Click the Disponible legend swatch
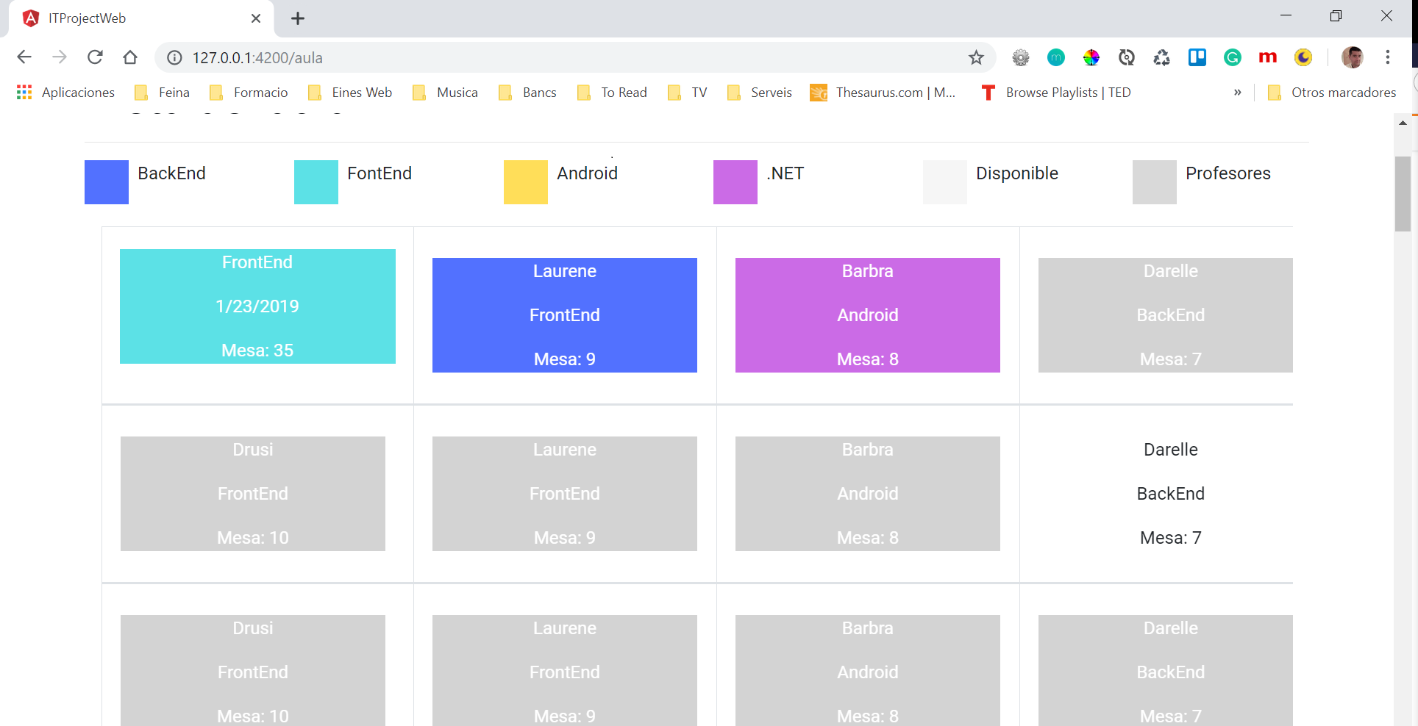This screenshot has width=1418, height=726. coord(945,182)
